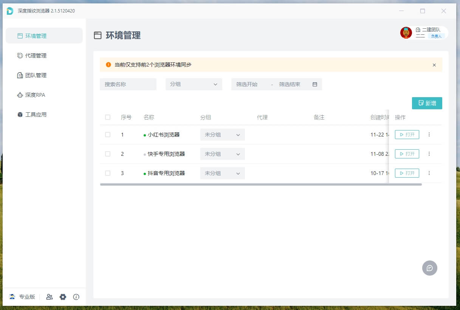Check the box for 快手专用浏览器 row

[108, 154]
